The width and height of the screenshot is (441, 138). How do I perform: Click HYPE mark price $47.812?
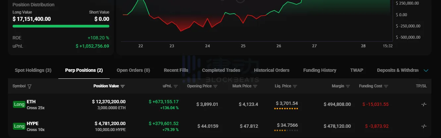coord(249,126)
